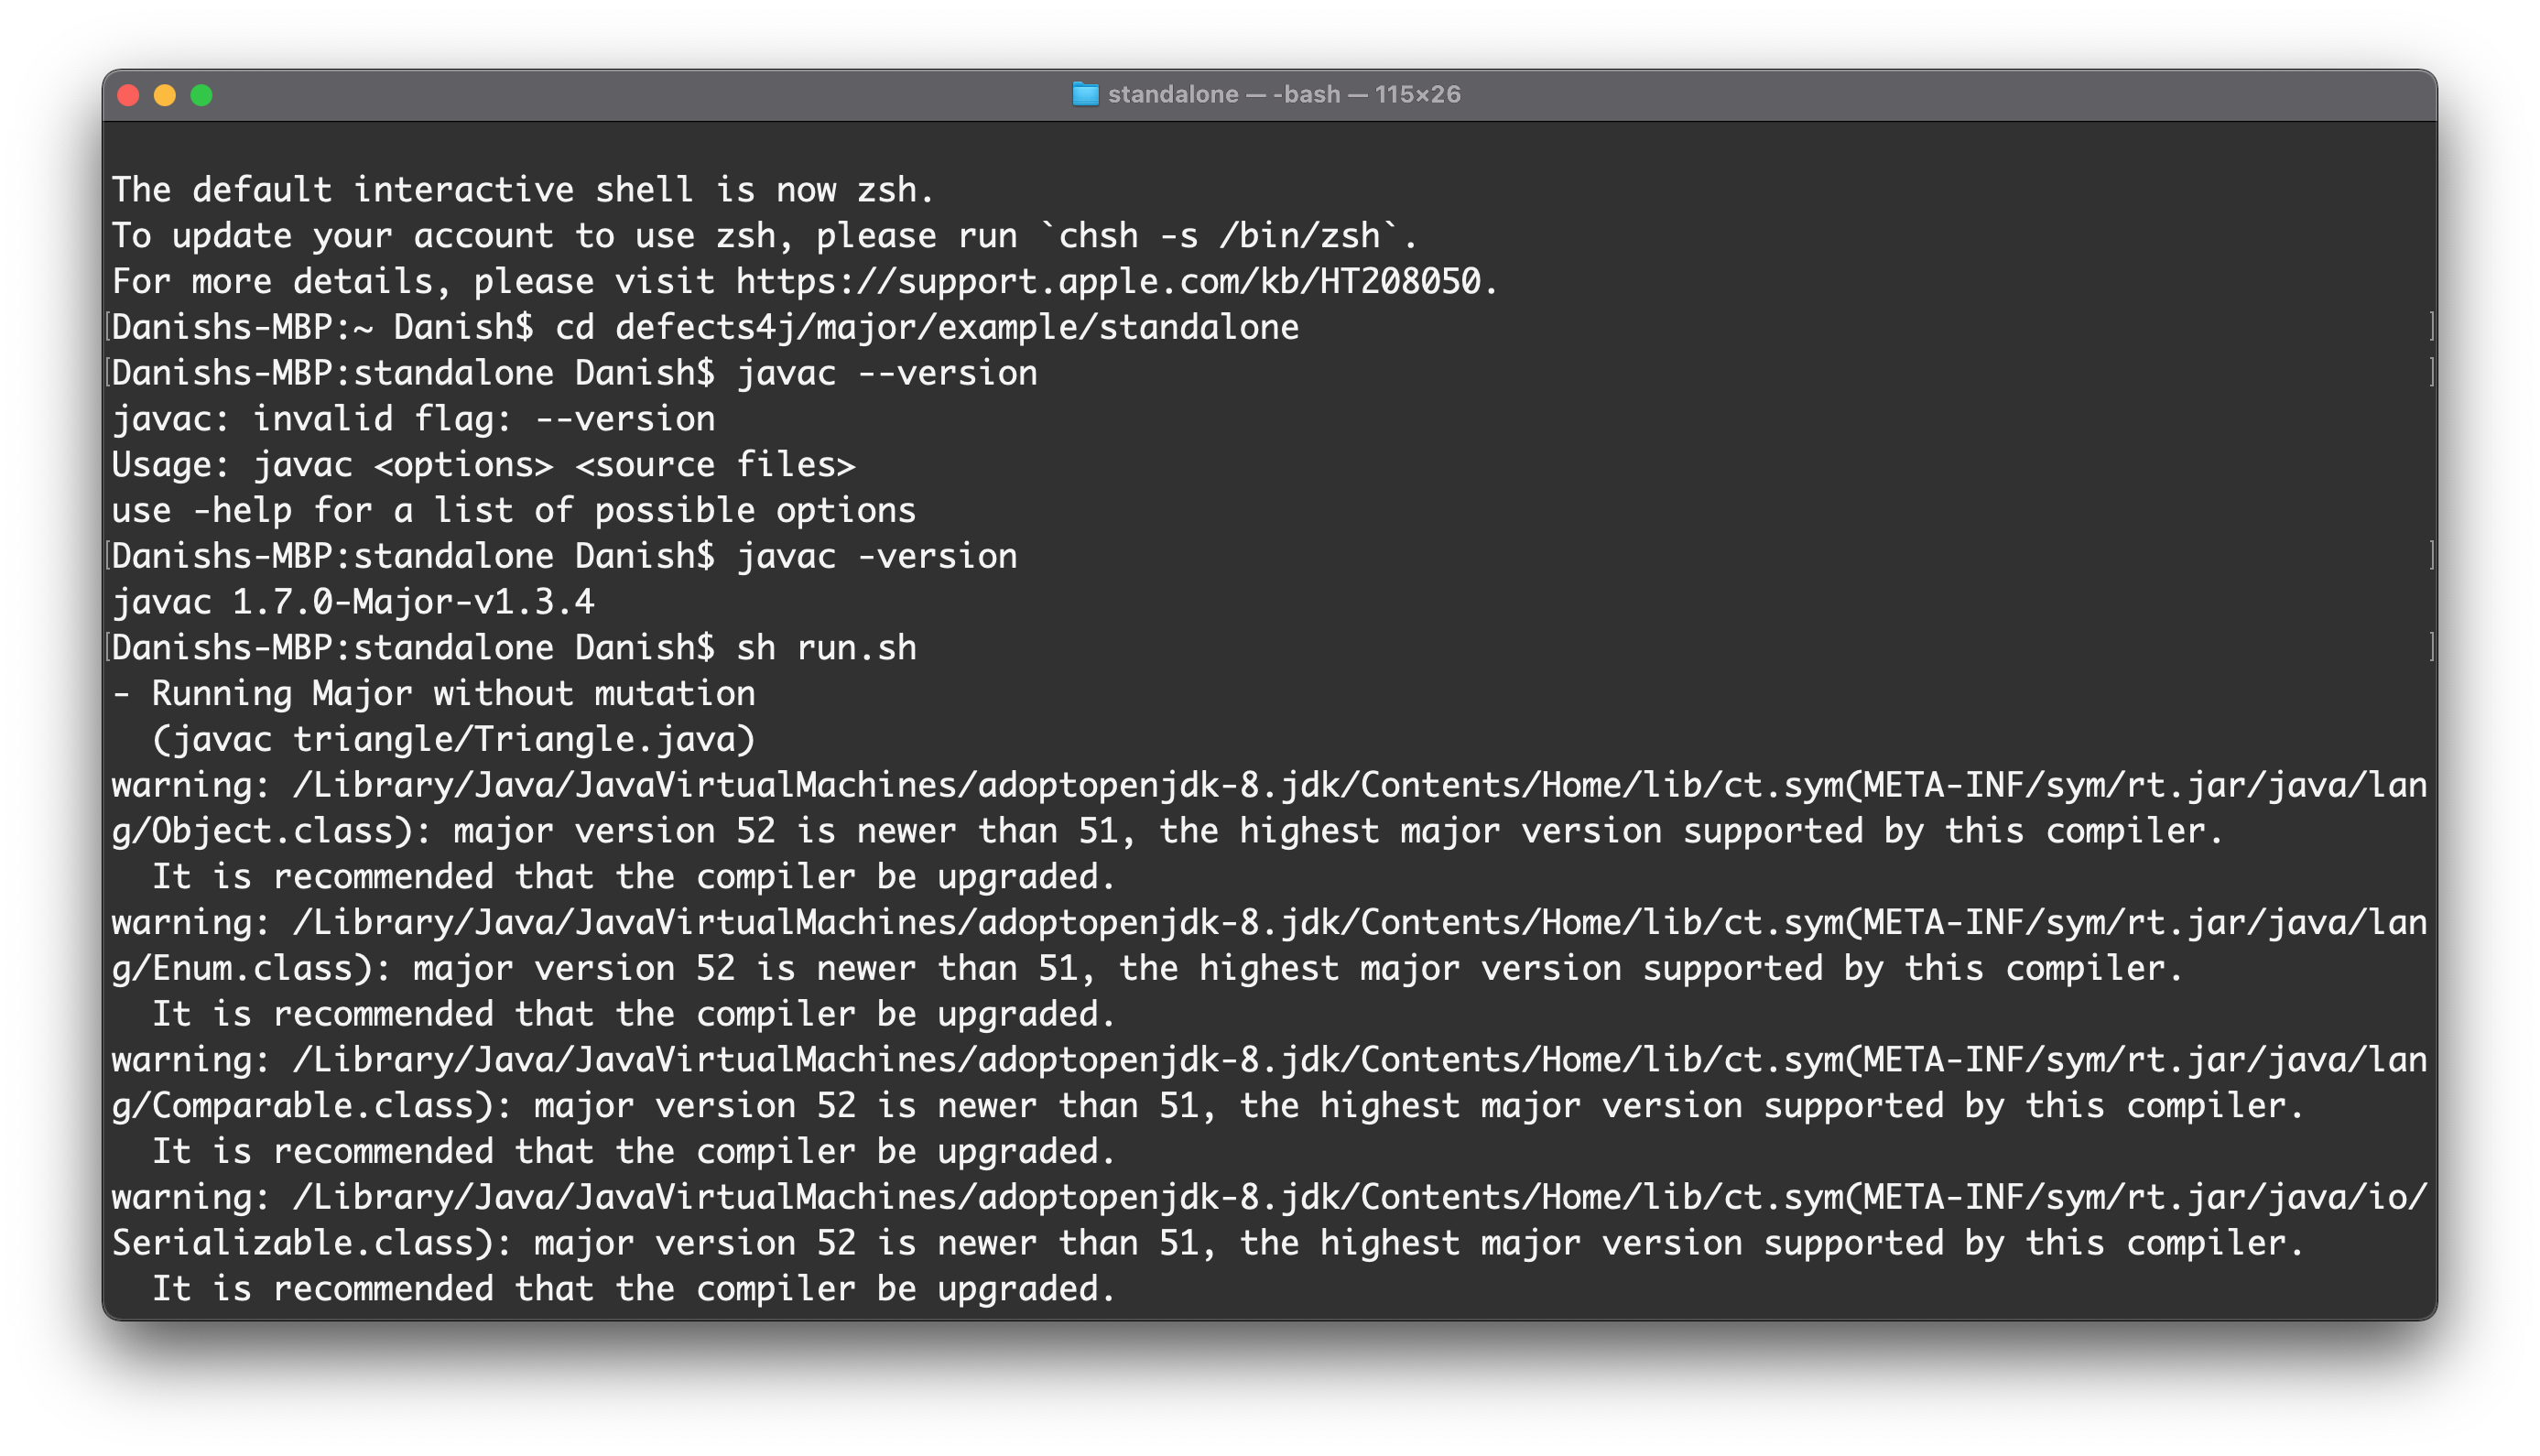The height and width of the screenshot is (1456, 2540).
Task: Click the red close window button
Action: click(128, 95)
